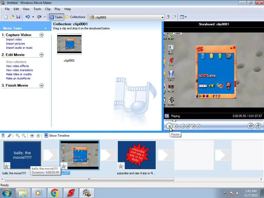The width and height of the screenshot is (264, 198).
Task: Open the Edit menu
Action: tap(16, 9)
